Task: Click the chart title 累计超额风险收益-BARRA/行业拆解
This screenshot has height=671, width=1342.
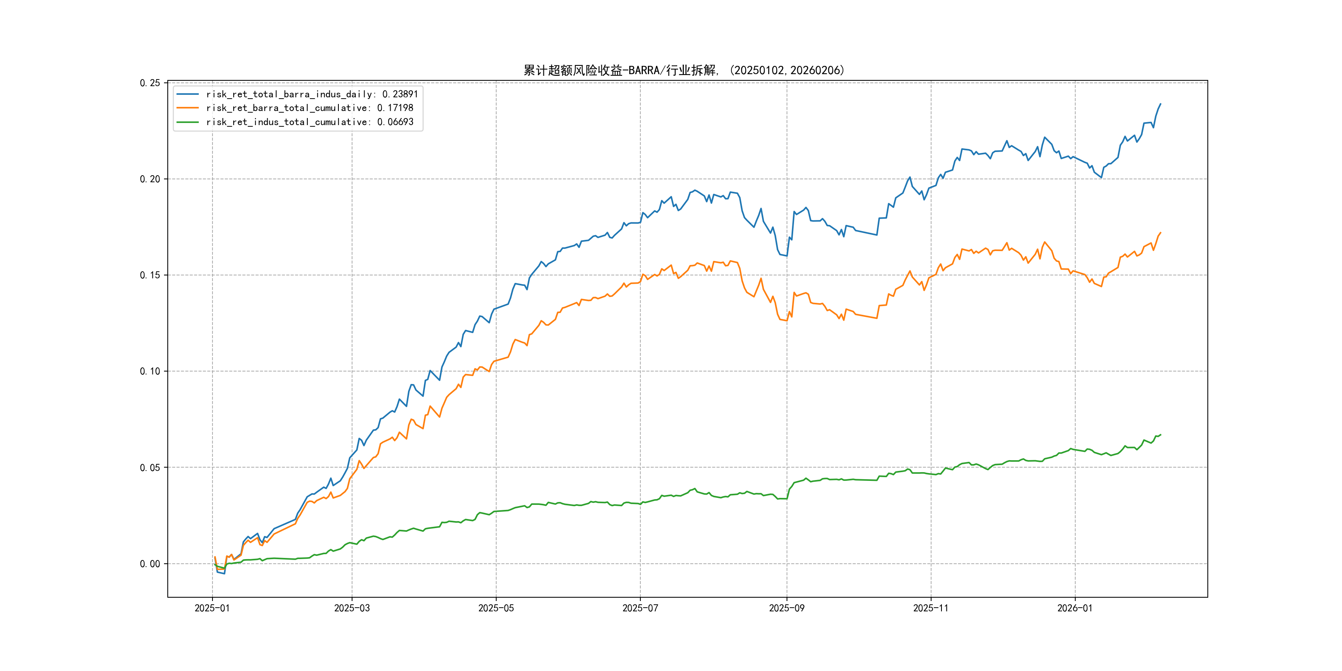Action: click(683, 70)
